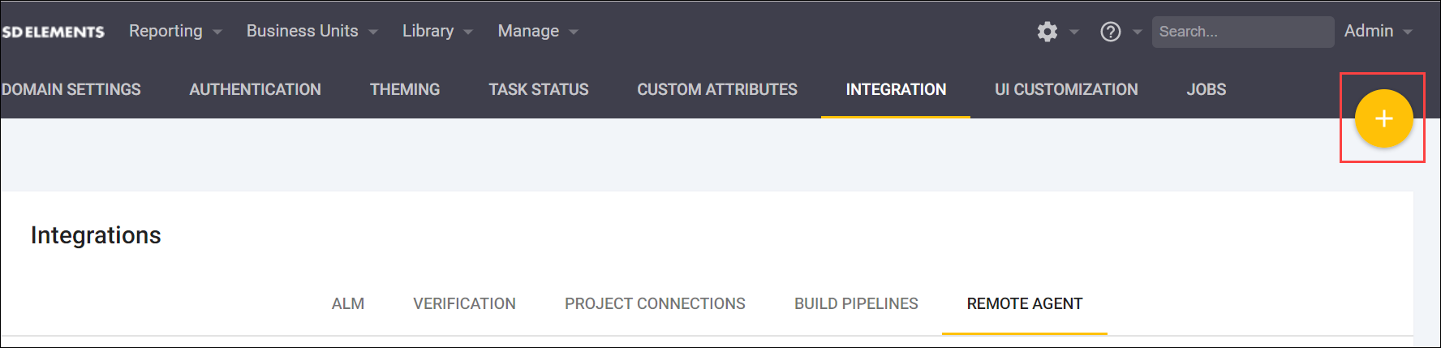Open the Custom Attributes tab
This screenshot has height=348, width=1441.
717,89
